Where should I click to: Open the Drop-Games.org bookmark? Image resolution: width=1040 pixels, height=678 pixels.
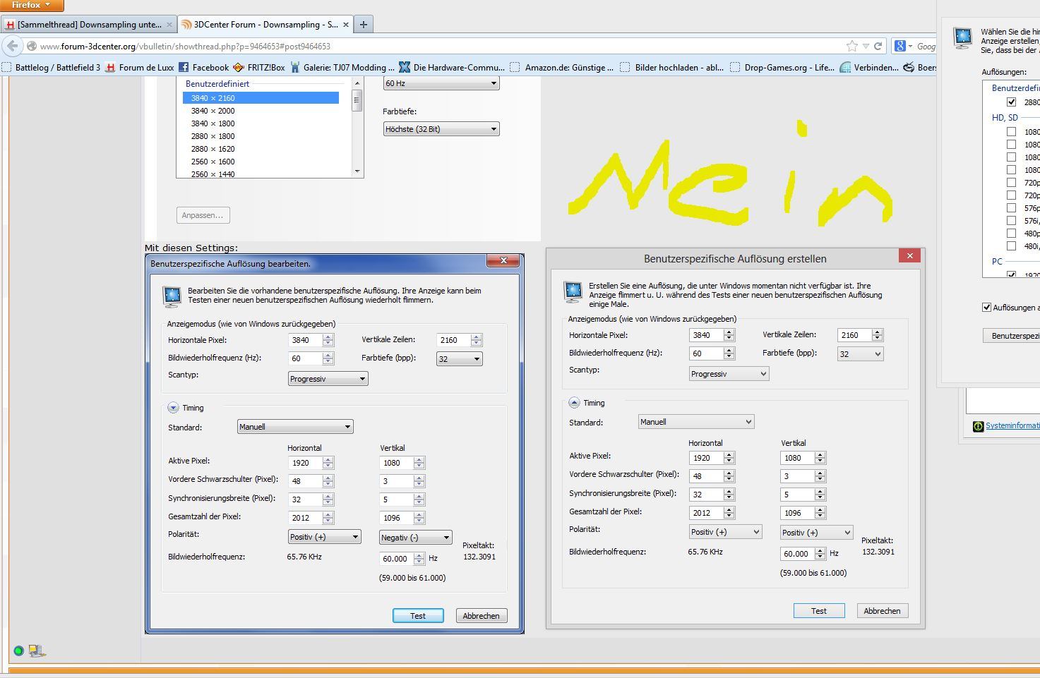782,67
